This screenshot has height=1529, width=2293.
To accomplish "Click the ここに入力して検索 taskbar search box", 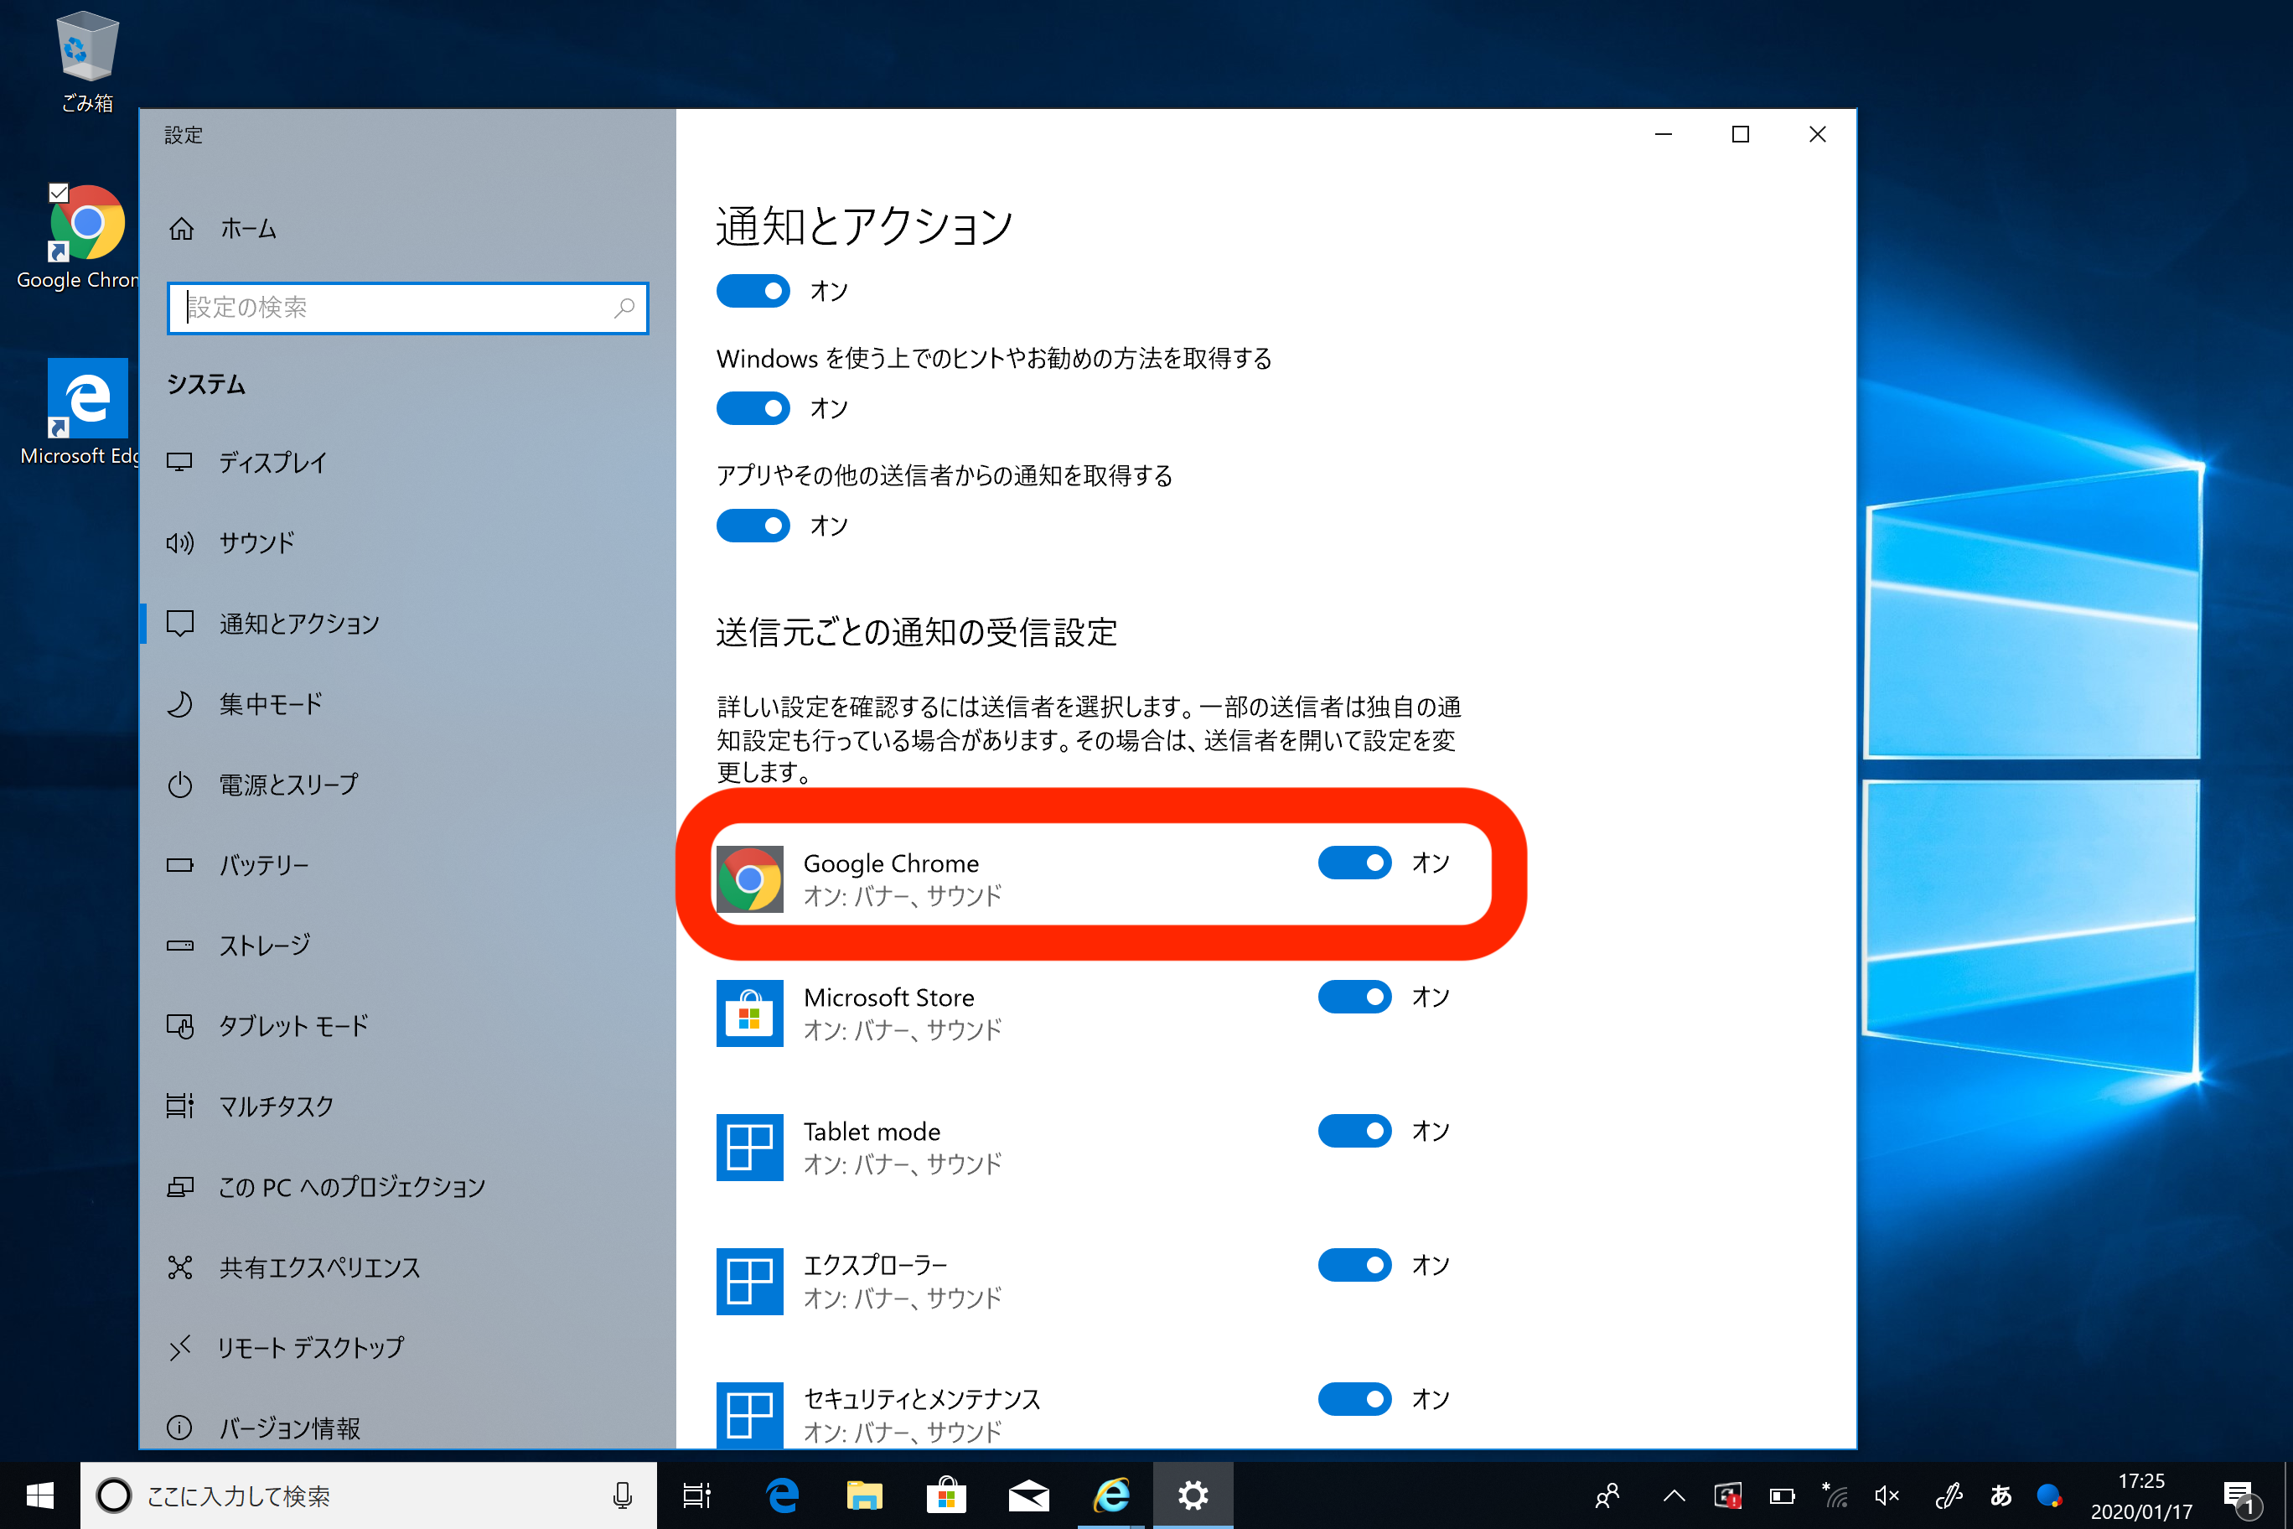I will click(369, 1495).
